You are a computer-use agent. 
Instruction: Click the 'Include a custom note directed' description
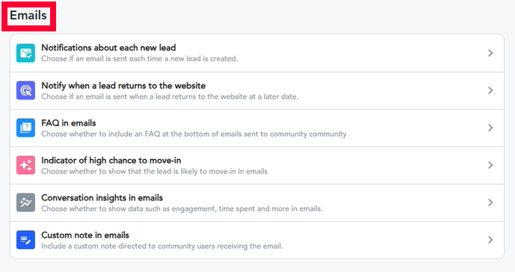coord(162,246)
